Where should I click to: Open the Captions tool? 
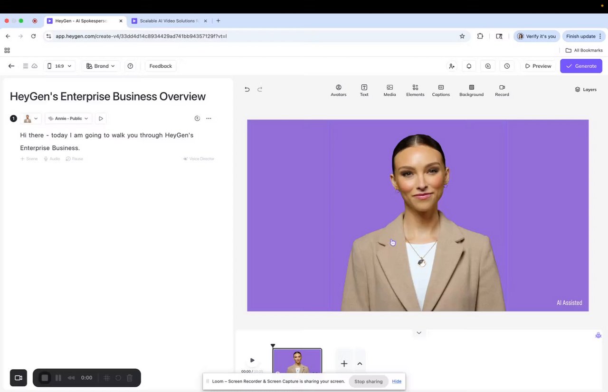pos(441,91)
